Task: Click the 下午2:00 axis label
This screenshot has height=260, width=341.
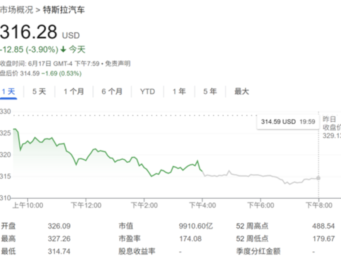Action: tap(144, 205)
